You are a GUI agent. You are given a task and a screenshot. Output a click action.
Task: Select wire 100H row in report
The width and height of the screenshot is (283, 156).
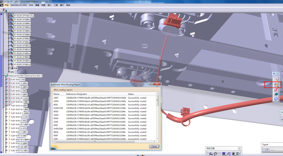[x=104, y=101]
